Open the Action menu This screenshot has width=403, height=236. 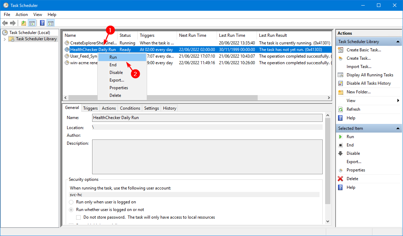pos(22,15)
